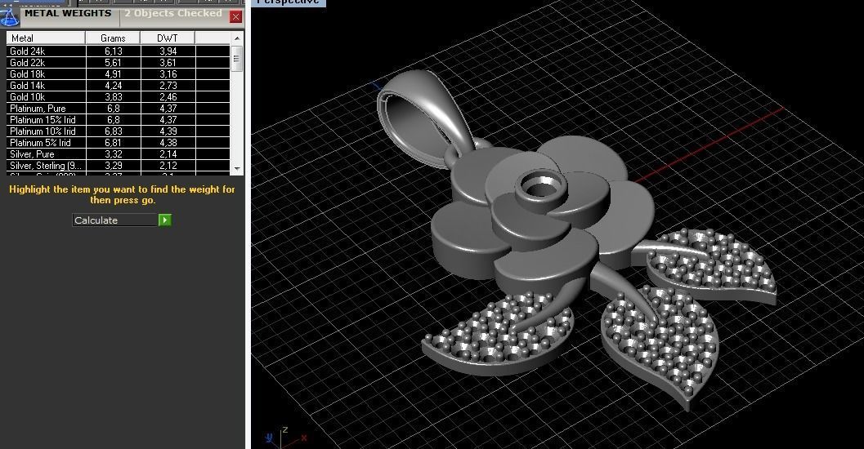Click the green go arrow beside Calculate
This screenshot has width=864, height=449.
(x=165, y=220)
